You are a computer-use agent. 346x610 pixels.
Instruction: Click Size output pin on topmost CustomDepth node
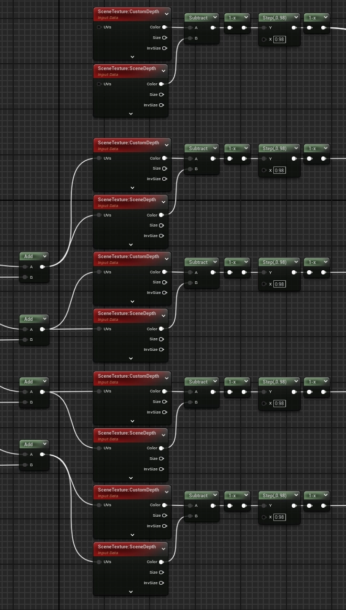click(x=164, y=38)
